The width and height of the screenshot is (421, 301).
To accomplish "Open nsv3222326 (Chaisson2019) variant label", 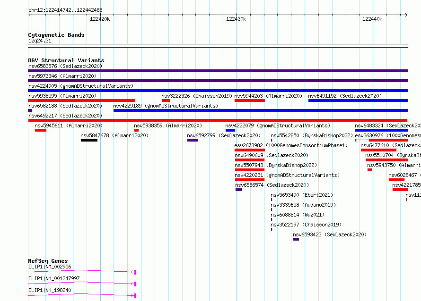I will 197,96.
